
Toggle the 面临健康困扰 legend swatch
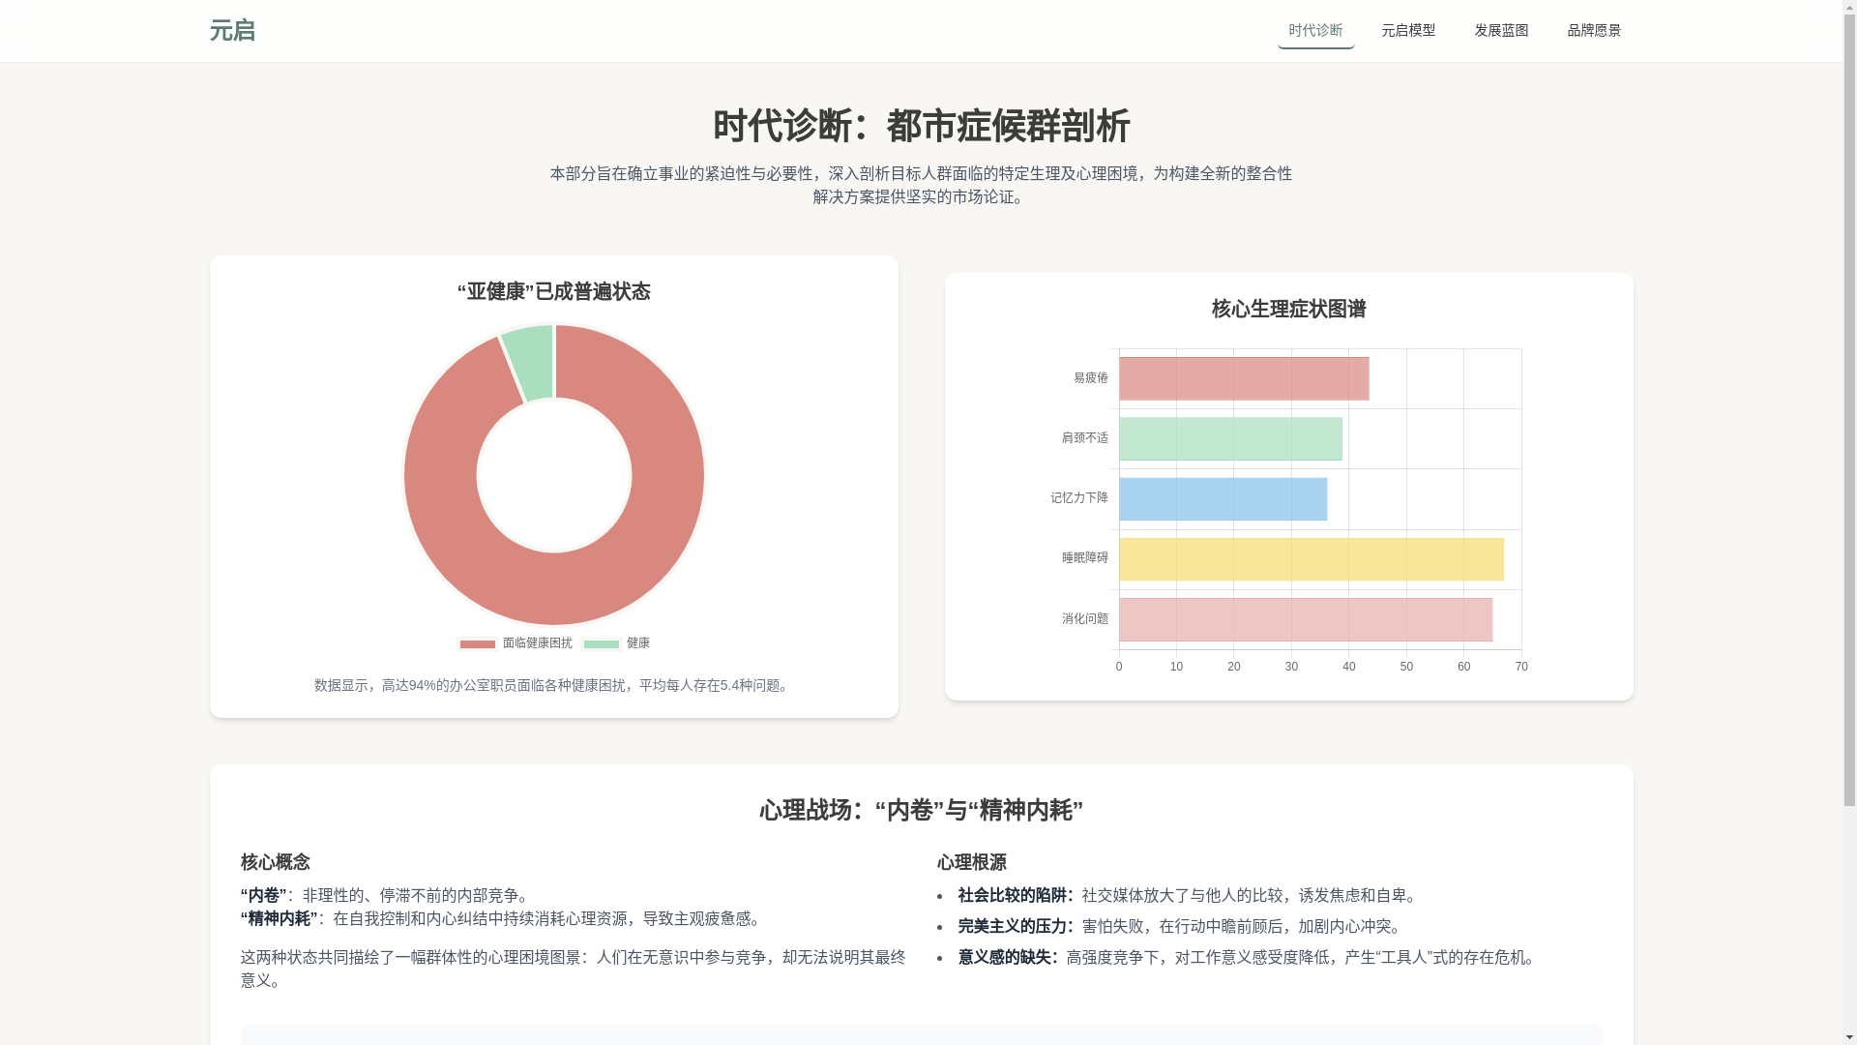coord(478,643)
